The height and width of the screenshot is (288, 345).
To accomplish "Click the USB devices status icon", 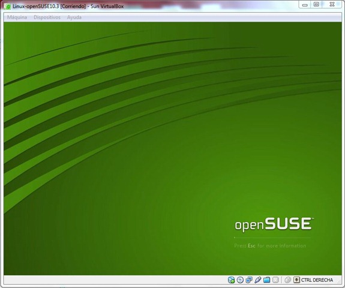I will tap(257, 280).
